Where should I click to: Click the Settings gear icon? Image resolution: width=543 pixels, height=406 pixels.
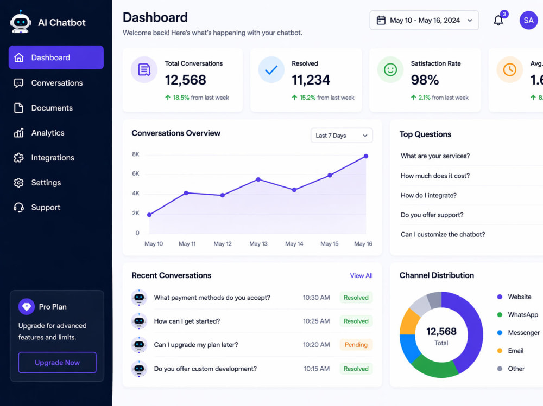(18, 183)
